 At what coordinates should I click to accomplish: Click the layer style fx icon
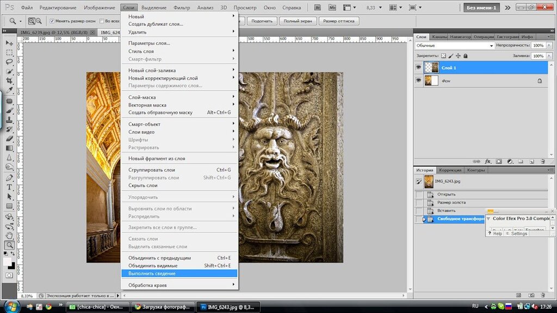pyautogui.click(x=488, y=161)
